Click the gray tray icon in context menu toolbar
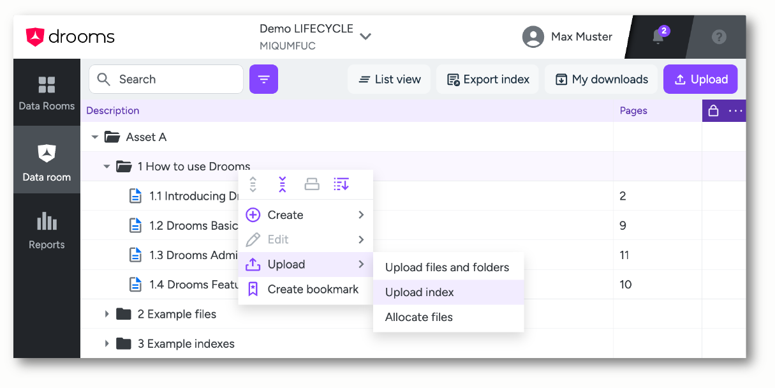Screen dimensions: 775x388 (x=312, y=184)
